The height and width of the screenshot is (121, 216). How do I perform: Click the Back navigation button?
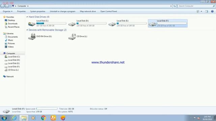point(2,6)
